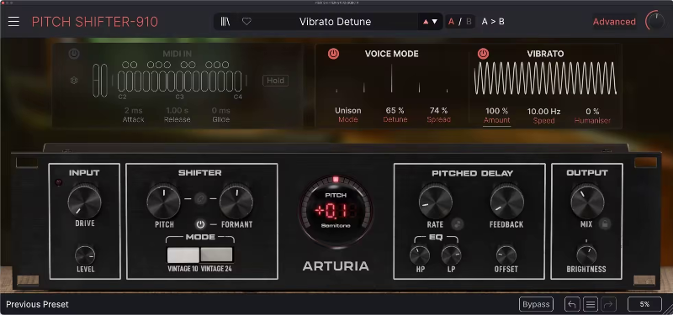
Task: Toggle the Mix lock icon
Action: pyautogui.click(x=605, y=223)
